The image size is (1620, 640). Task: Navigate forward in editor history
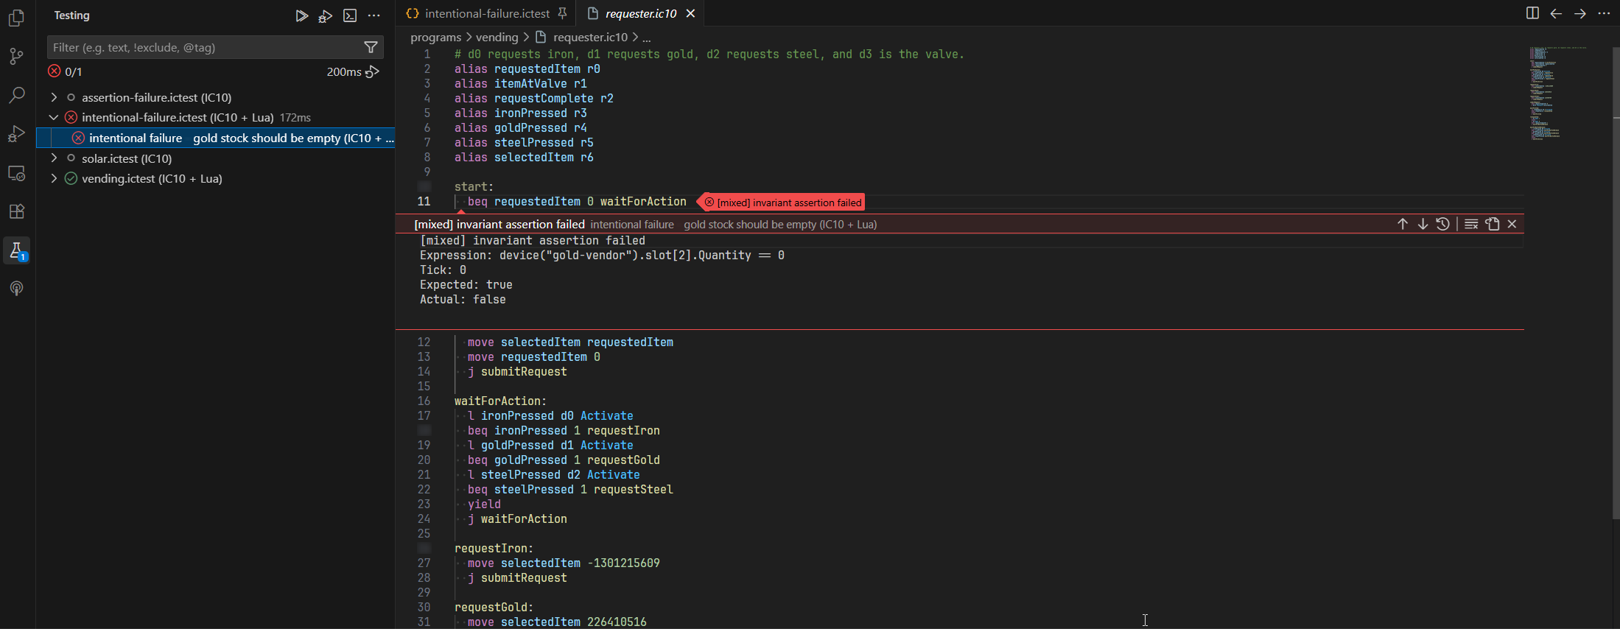click(x=1580, y=13)
